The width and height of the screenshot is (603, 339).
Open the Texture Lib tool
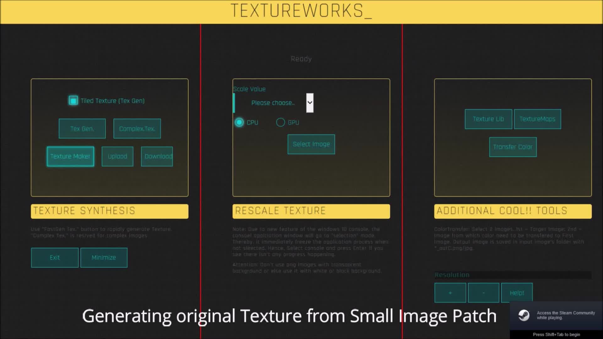click(488, 119)
